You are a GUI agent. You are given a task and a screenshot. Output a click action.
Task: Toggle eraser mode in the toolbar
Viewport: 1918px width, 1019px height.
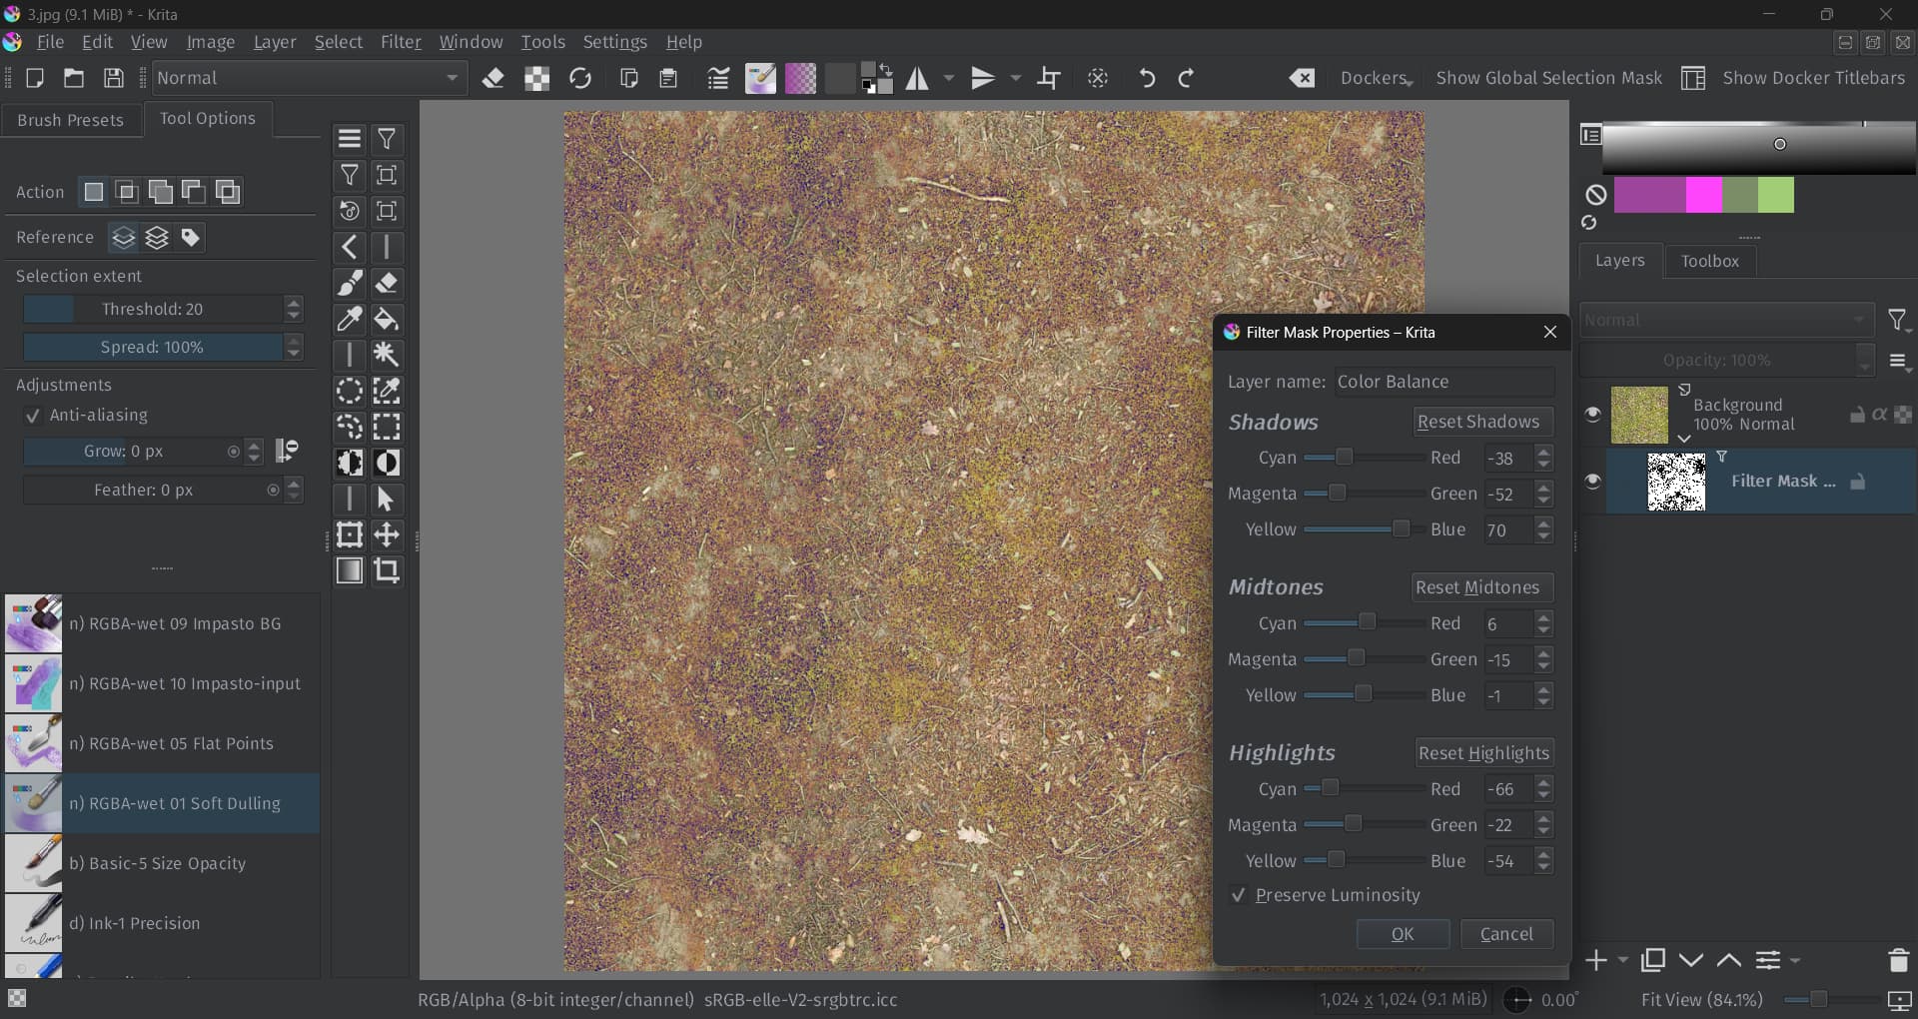pos(492,78)
